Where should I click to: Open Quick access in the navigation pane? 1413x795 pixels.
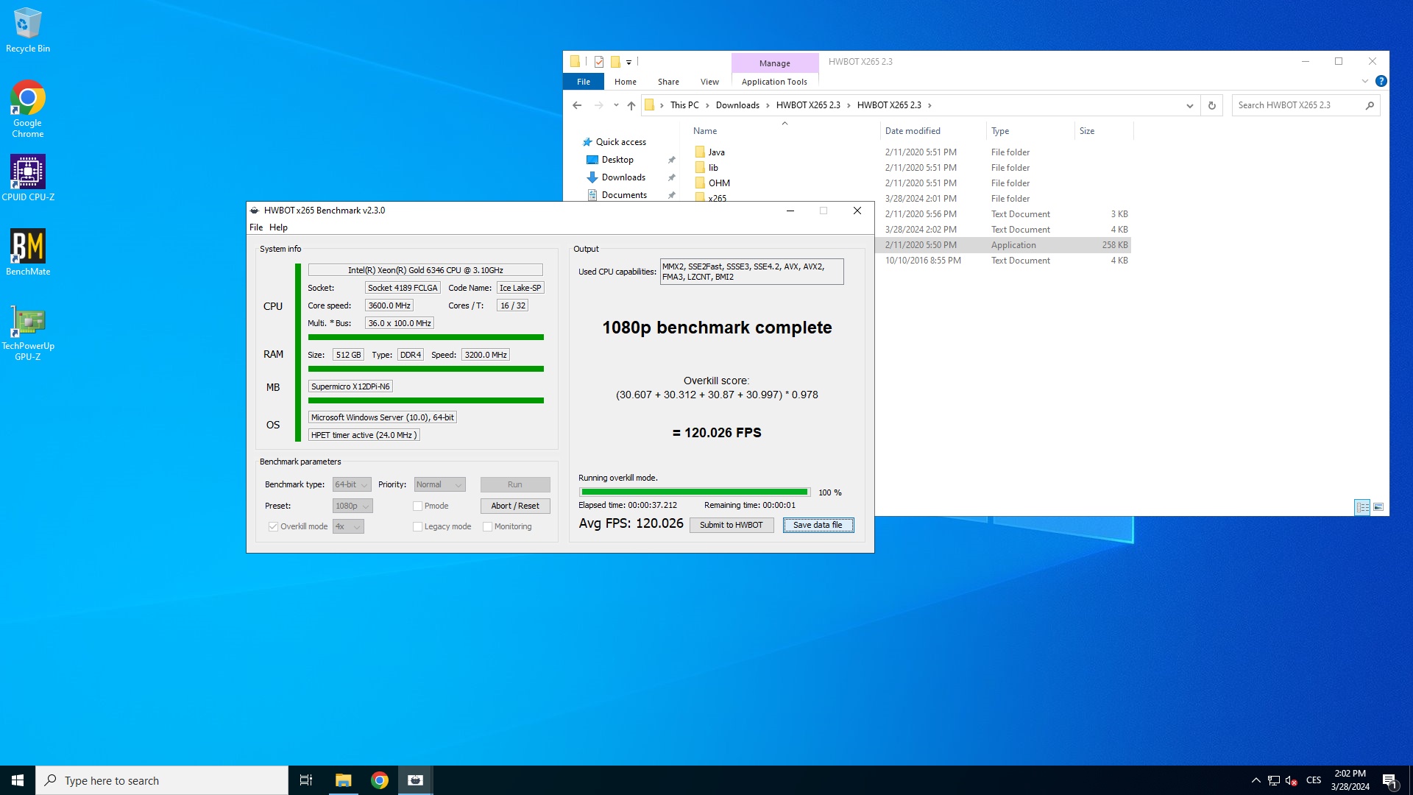click(621, 142)
